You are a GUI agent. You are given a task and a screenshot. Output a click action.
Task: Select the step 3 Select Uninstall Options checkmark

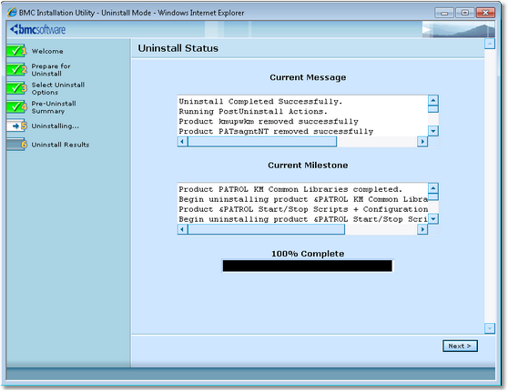pos(15,88)
